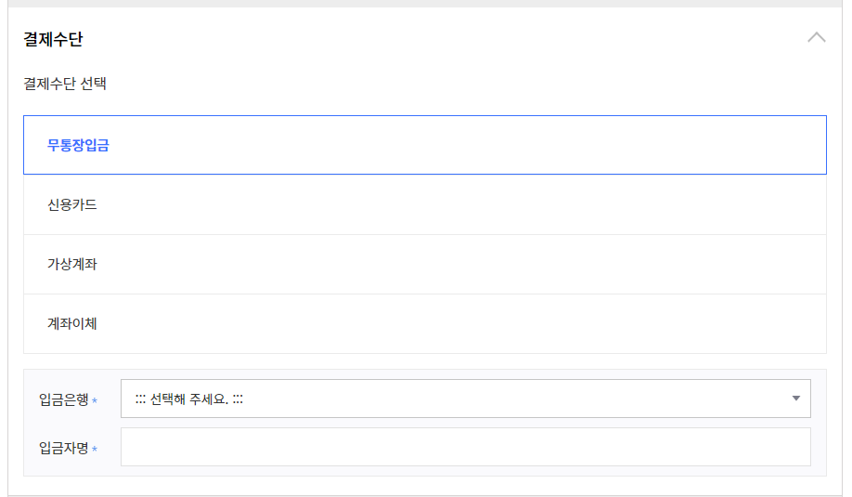Select the 가상계좌 payment option
This screenshot has width=852, height=497.
pos(425,264)
